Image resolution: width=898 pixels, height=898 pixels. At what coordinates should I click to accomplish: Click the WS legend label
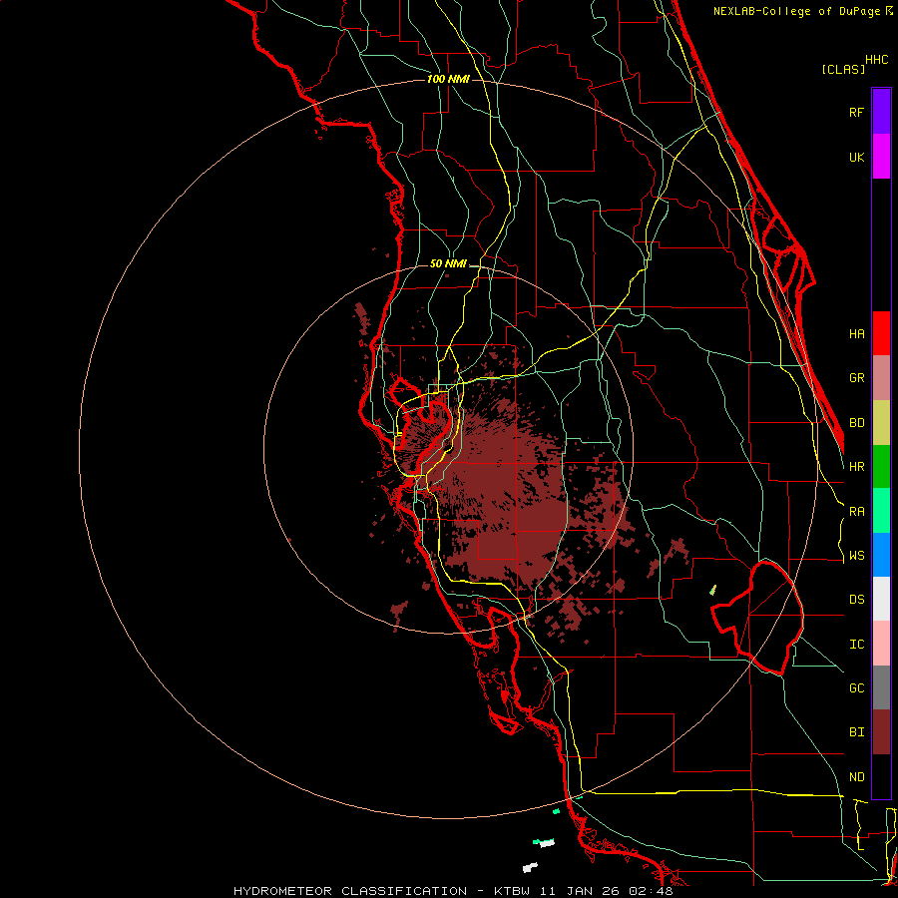(856, 555)
